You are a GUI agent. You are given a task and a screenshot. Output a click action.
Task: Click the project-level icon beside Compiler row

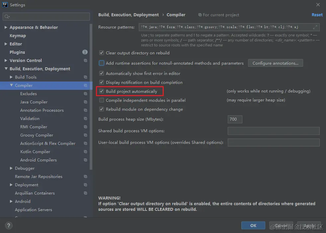point(85,85)
